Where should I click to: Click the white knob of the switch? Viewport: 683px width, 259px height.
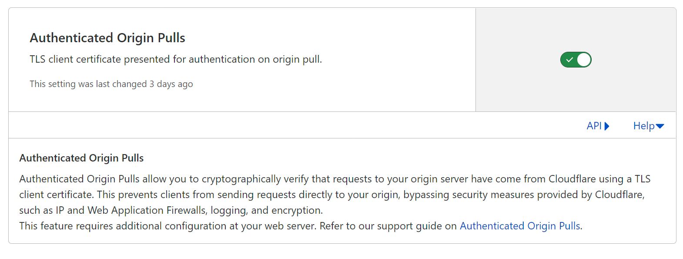[x=584, y=60]
